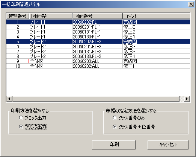Click the キャンセル button
Image resolution: width=196 pixels, height=157 pixels.
click(x=168, y=145)
